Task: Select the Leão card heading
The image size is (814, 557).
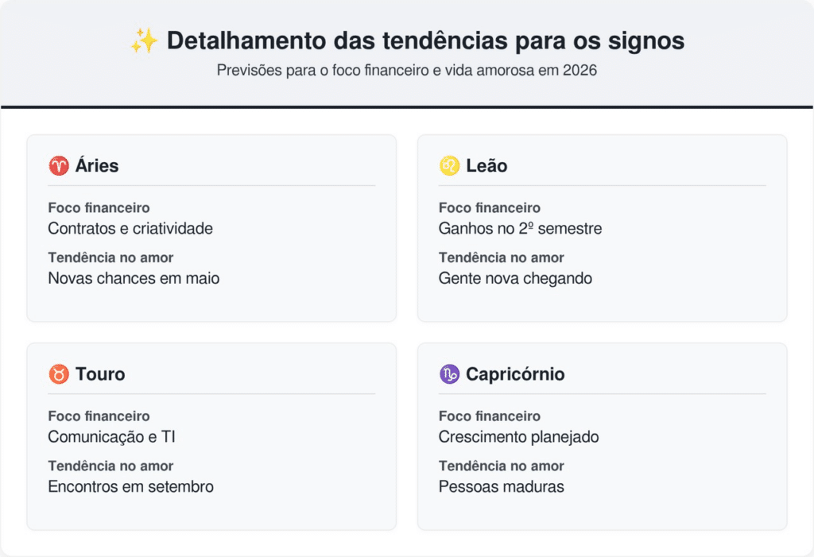Action: [486, 166]
